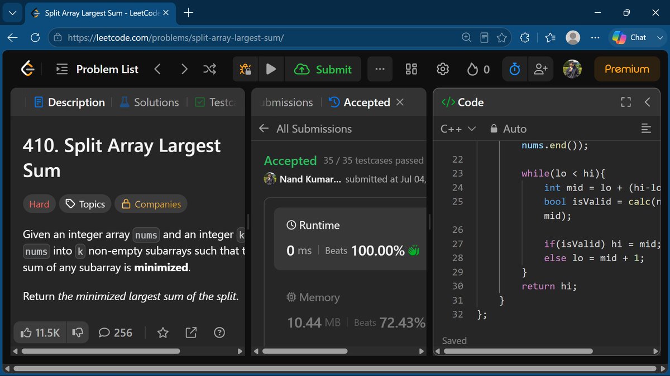The image size is (670, 376).
Task: Open the help question mark icon
Action: pos(219,333)
